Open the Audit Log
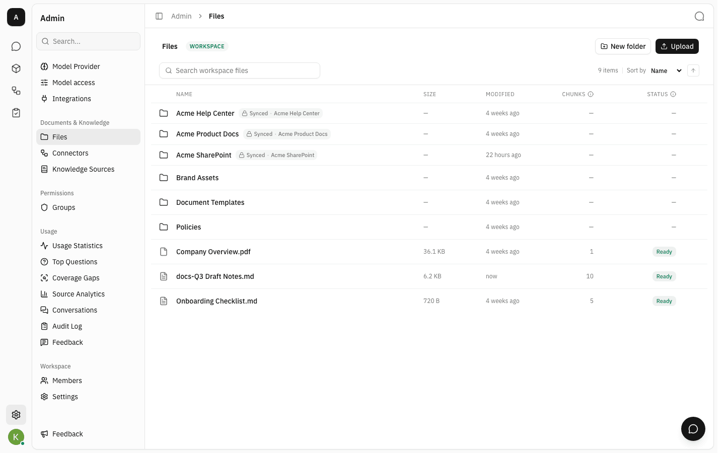 coord(88,326)
